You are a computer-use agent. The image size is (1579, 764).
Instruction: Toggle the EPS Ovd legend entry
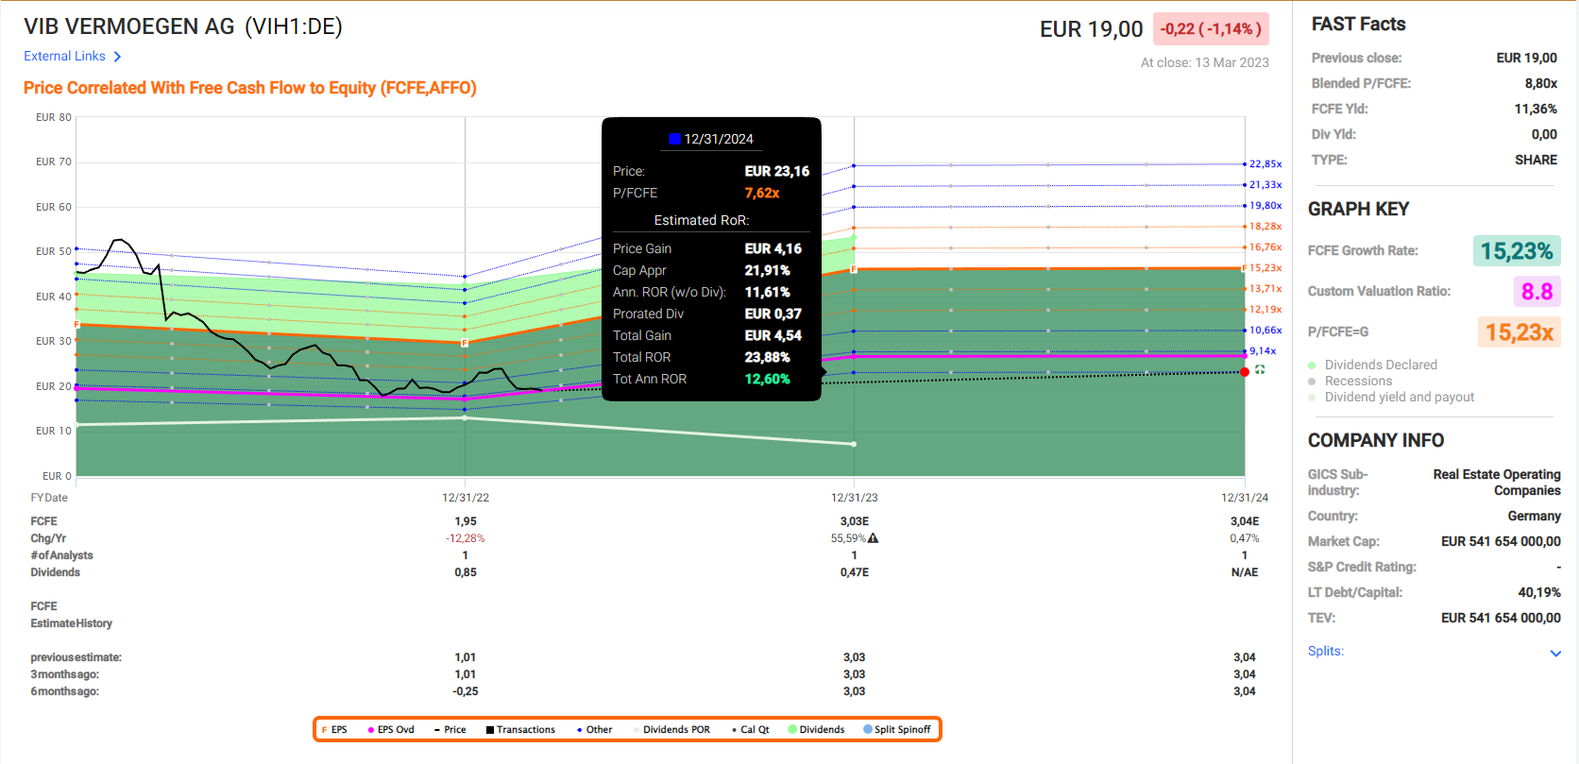pos(391,730)
